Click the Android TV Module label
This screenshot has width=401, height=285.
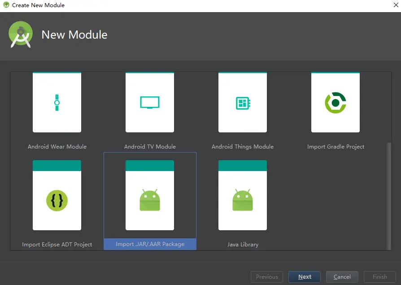click(x=150, y=147)
